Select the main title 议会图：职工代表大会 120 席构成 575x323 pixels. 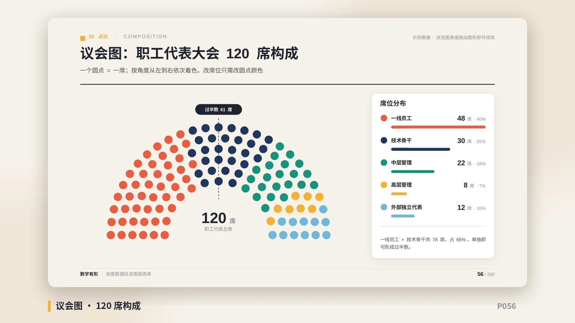pos(189,54)
